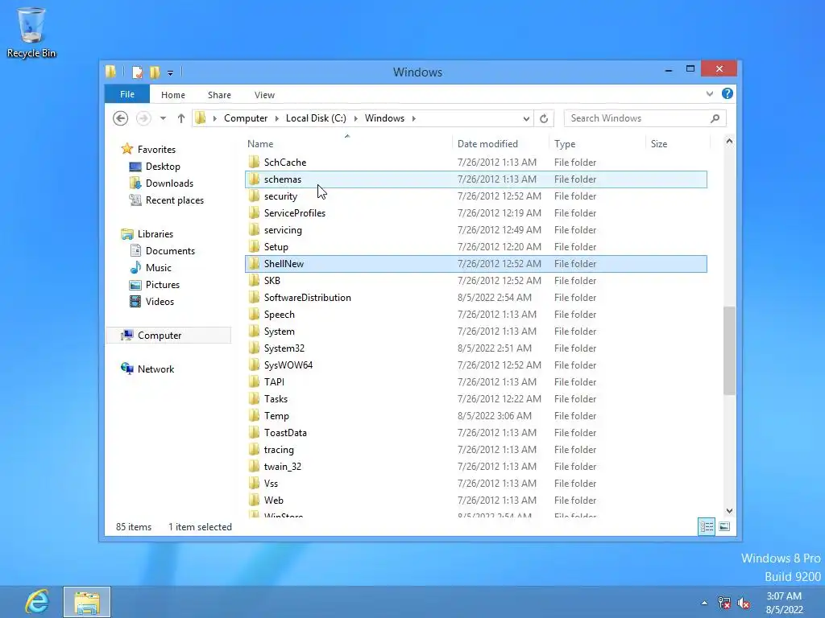Click the Properties quick access toolbar icon
Image resolution: width=825 pixels, height=618 pixels.
coord(137,72)
